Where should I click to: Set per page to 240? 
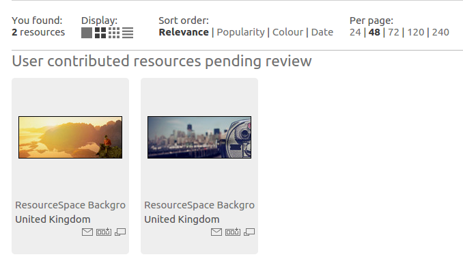(440, 32)
